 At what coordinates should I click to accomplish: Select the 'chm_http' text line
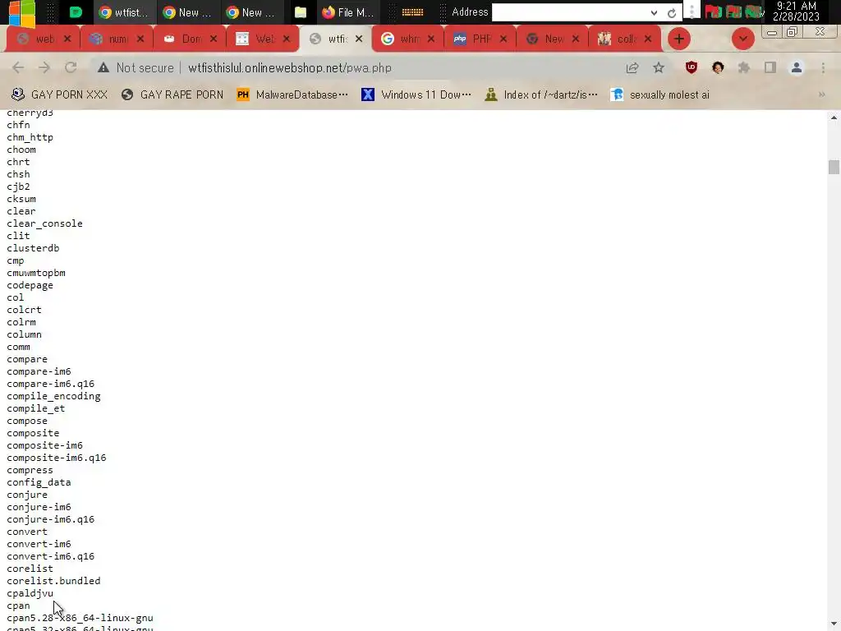point(30,137)
